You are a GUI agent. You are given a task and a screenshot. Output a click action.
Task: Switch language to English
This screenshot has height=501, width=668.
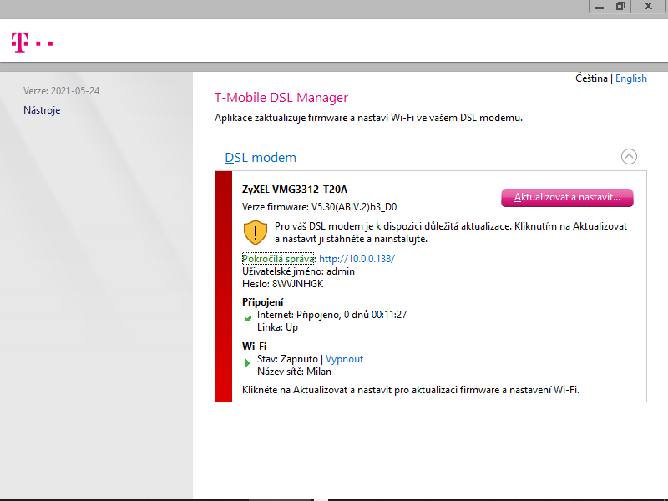[x=631, y=78]
